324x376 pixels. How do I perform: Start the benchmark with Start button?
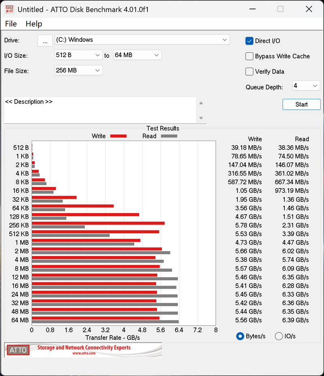[x=301, y=105]
